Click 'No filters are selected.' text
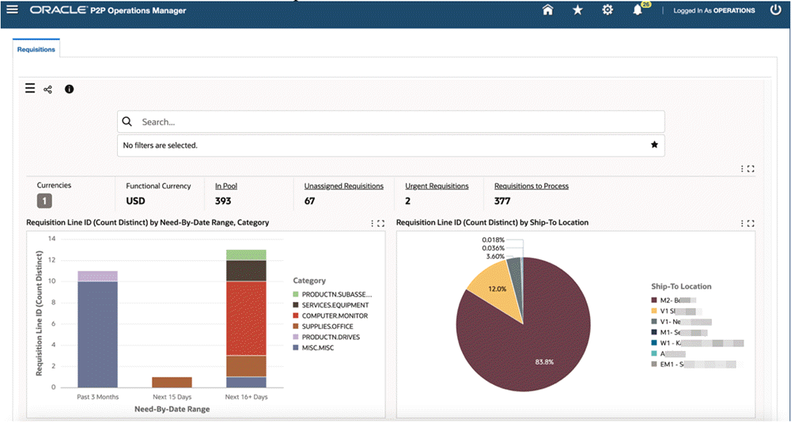This screenshot has width=791, height=423. (160, 145)
